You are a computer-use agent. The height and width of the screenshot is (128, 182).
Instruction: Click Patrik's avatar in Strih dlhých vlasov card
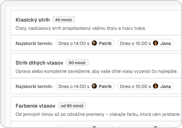pyautogui.click(x=94, y=86)
